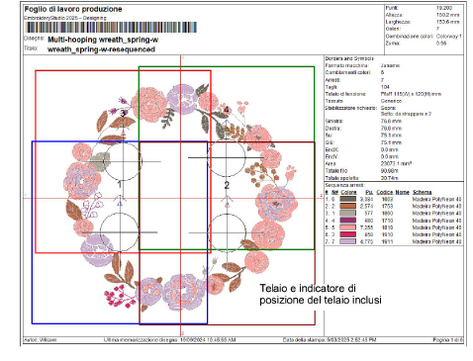Viewport: 473px width, 361px height.
Task: Click the upper-left hoop registration circle crosshair
Action: coord(123,161)
